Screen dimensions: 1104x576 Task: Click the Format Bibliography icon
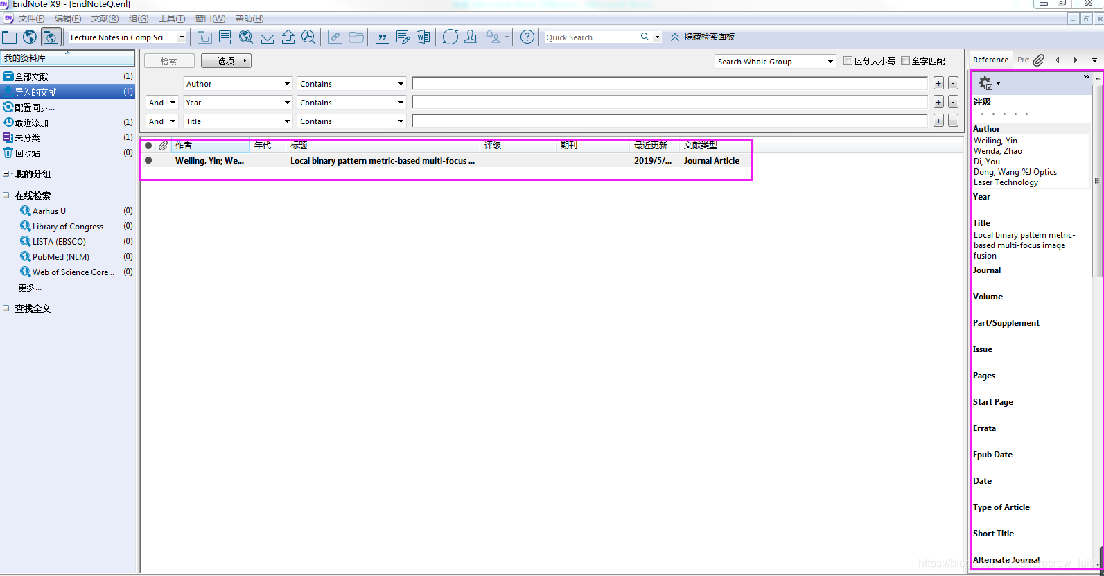(403, 37)
